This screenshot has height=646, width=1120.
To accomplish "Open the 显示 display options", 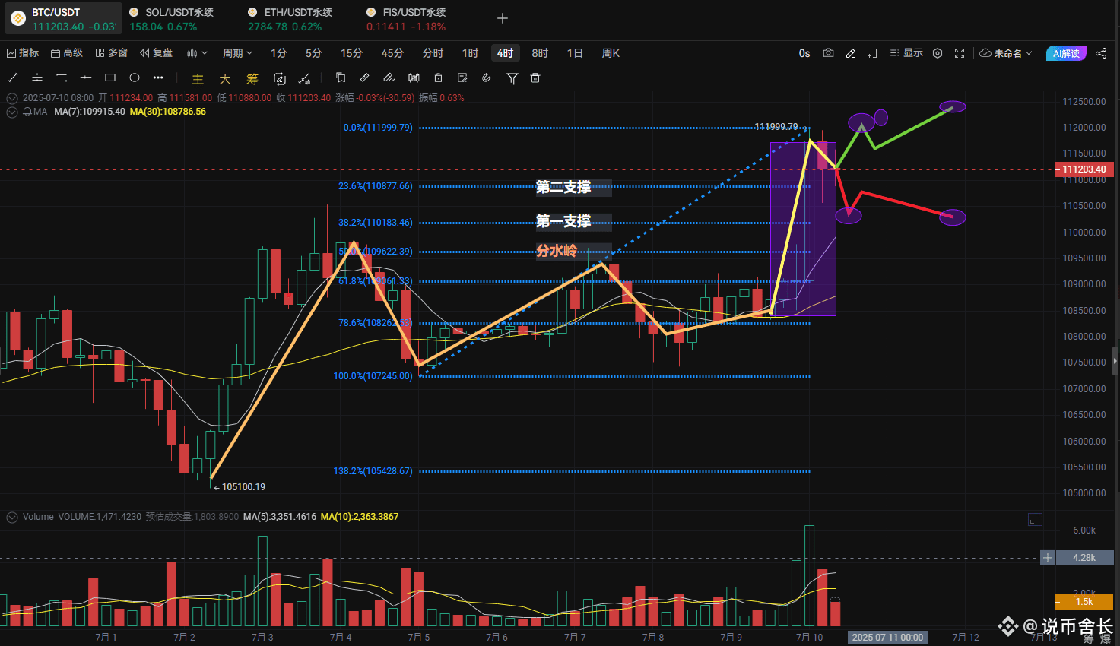I will [x=906, y=53].
